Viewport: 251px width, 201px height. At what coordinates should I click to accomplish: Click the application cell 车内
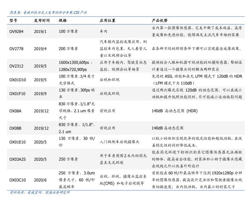coord(103,31)
